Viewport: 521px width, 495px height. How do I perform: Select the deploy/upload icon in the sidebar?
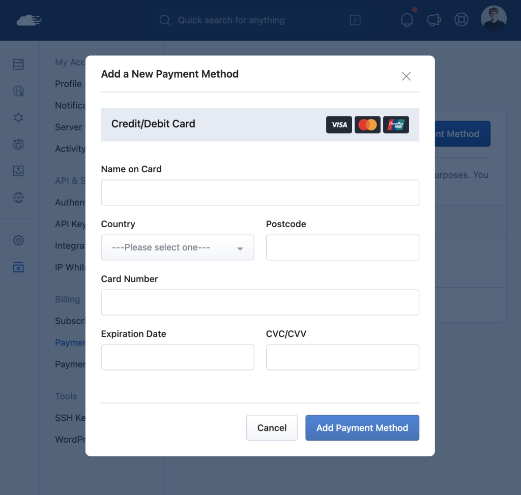(x=18, y=171)
